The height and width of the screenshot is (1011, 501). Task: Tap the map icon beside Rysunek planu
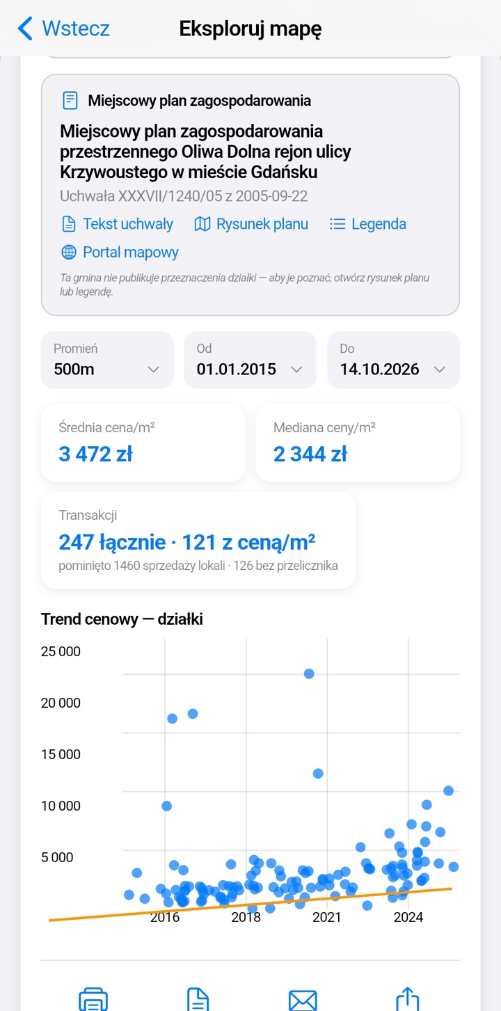click(202, 224)
